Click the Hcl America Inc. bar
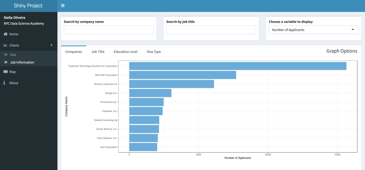 pos(146,102)
